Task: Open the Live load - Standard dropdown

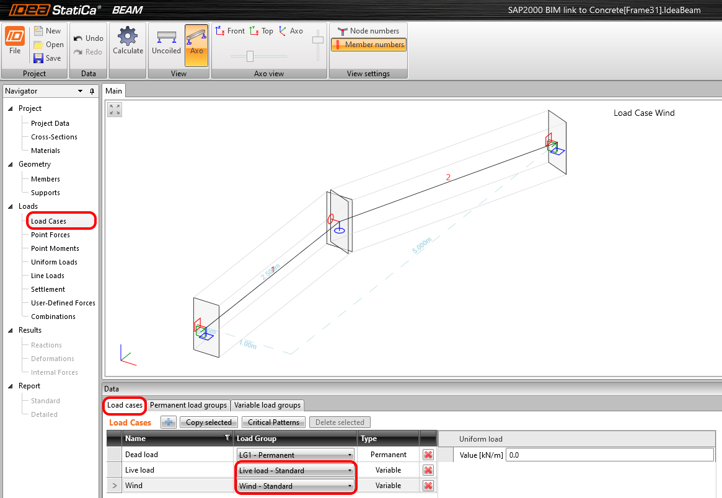Action: (349, 470)
